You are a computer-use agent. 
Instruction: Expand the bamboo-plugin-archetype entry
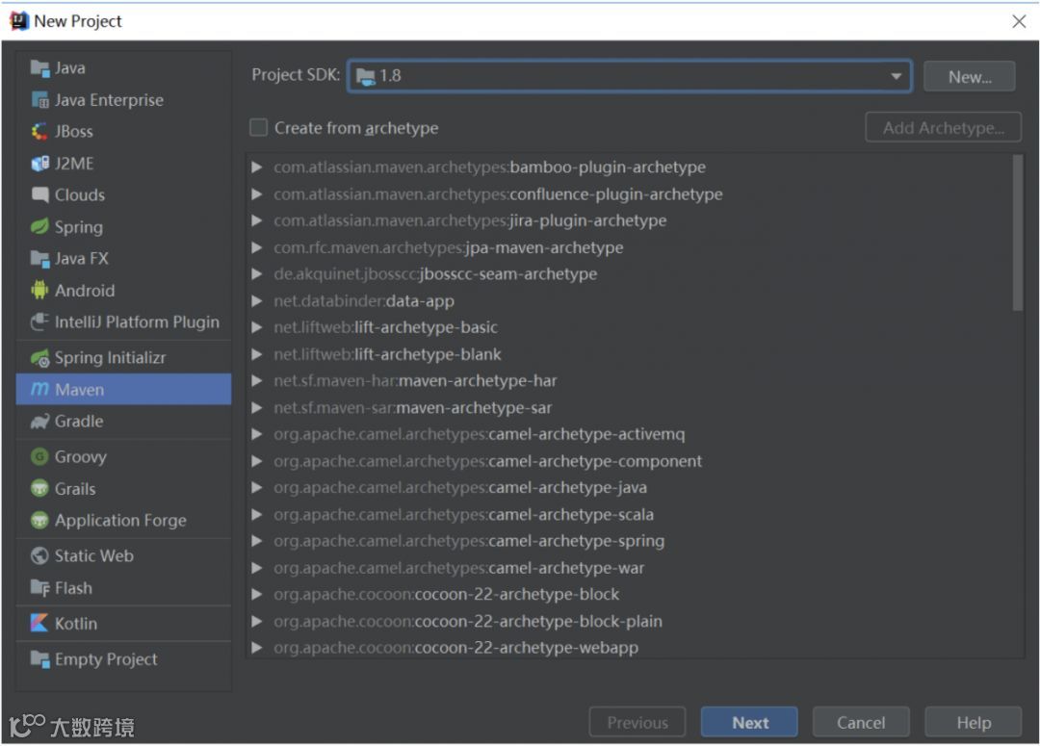point(257,167)
